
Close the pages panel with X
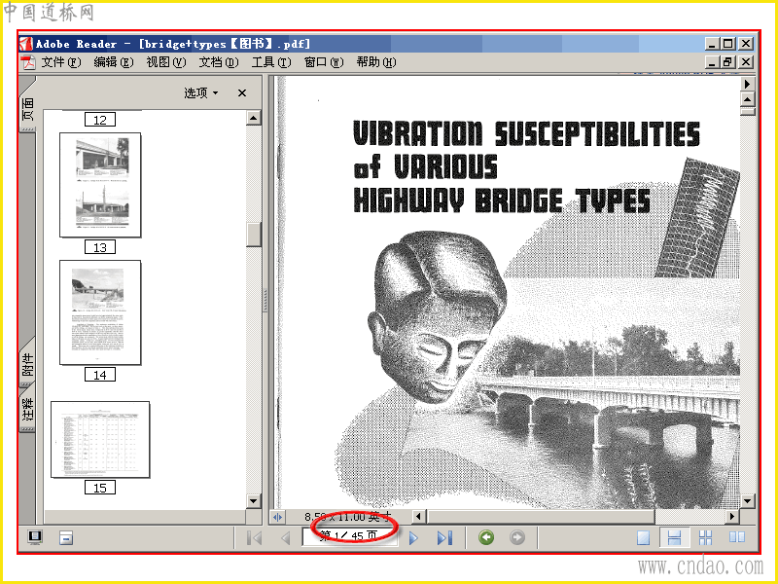point(242,92)
